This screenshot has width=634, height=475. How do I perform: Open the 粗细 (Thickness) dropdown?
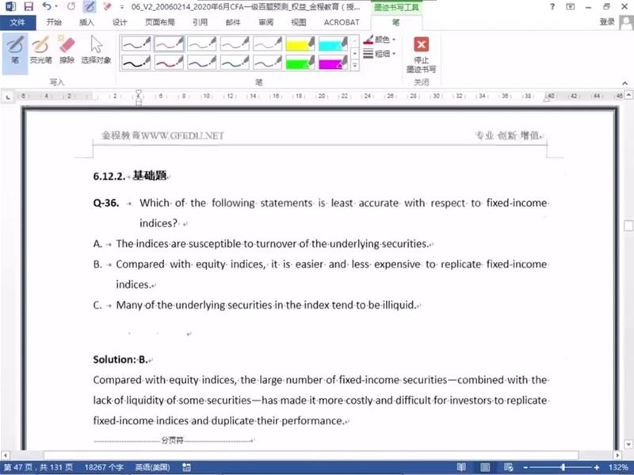click(380, 53)
